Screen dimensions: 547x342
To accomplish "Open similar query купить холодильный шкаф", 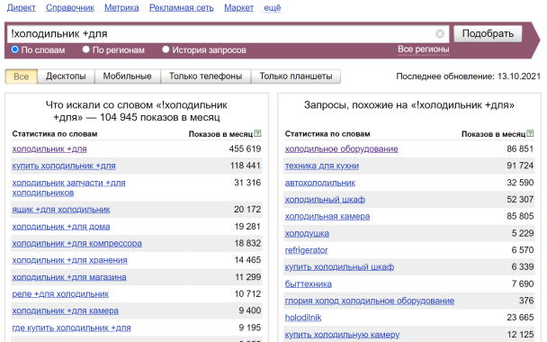I will pyautogui.click(x=339, y=267).
